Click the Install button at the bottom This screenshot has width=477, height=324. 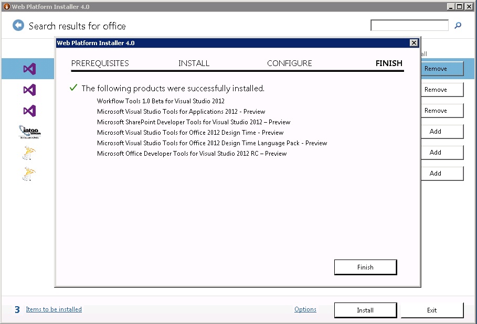click(365, 310)
